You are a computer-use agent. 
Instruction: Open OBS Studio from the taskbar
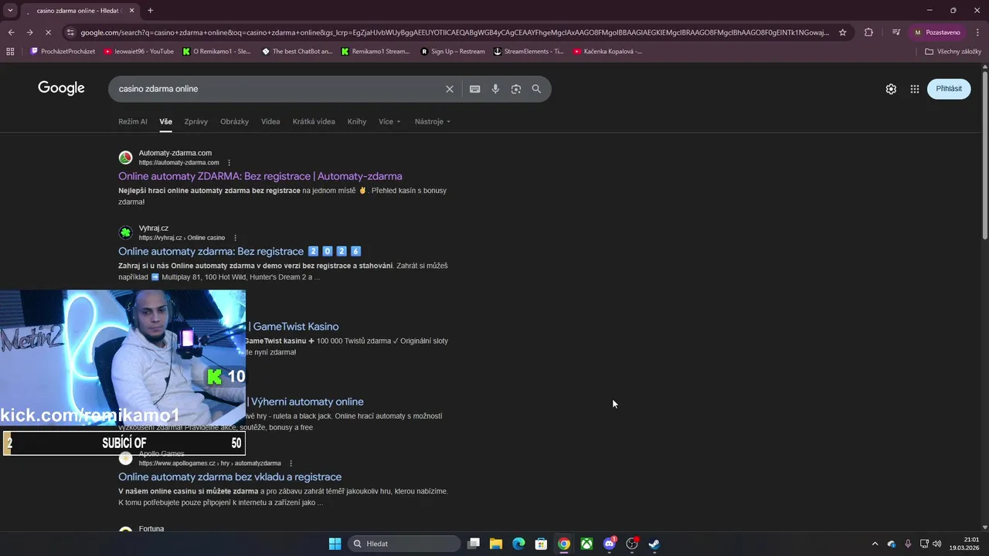coord(632,544)
